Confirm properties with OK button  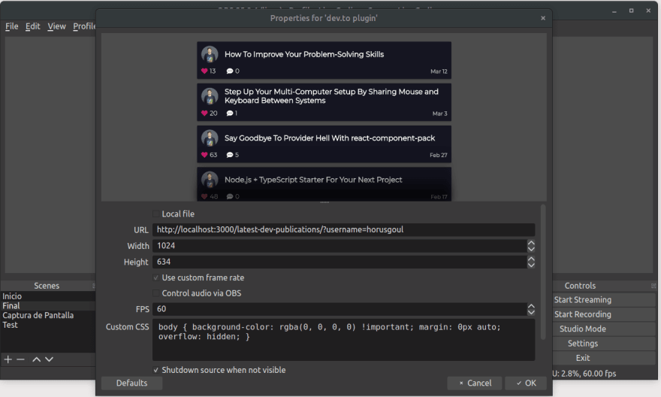coord(526,383)
